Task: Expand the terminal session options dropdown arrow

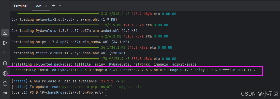Action: [x=60, y=6]
